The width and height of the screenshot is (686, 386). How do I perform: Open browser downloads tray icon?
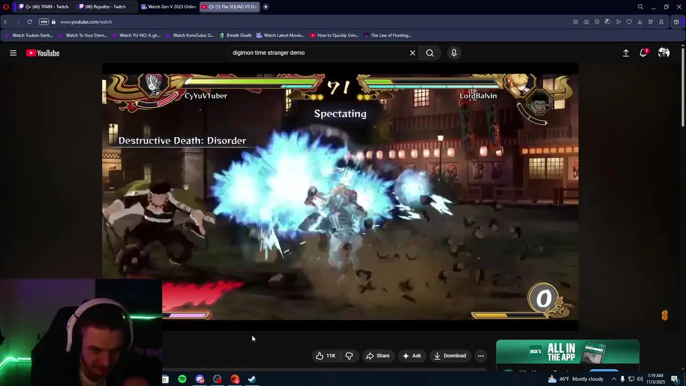pyautogui.click(x=640, y=22)
